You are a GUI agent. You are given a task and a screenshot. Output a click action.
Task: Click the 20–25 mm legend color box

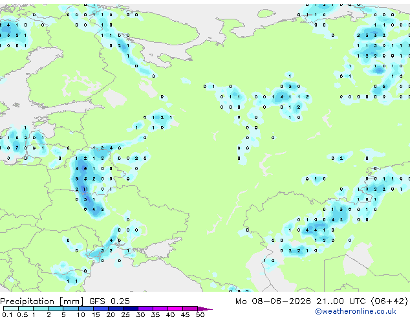116,309
